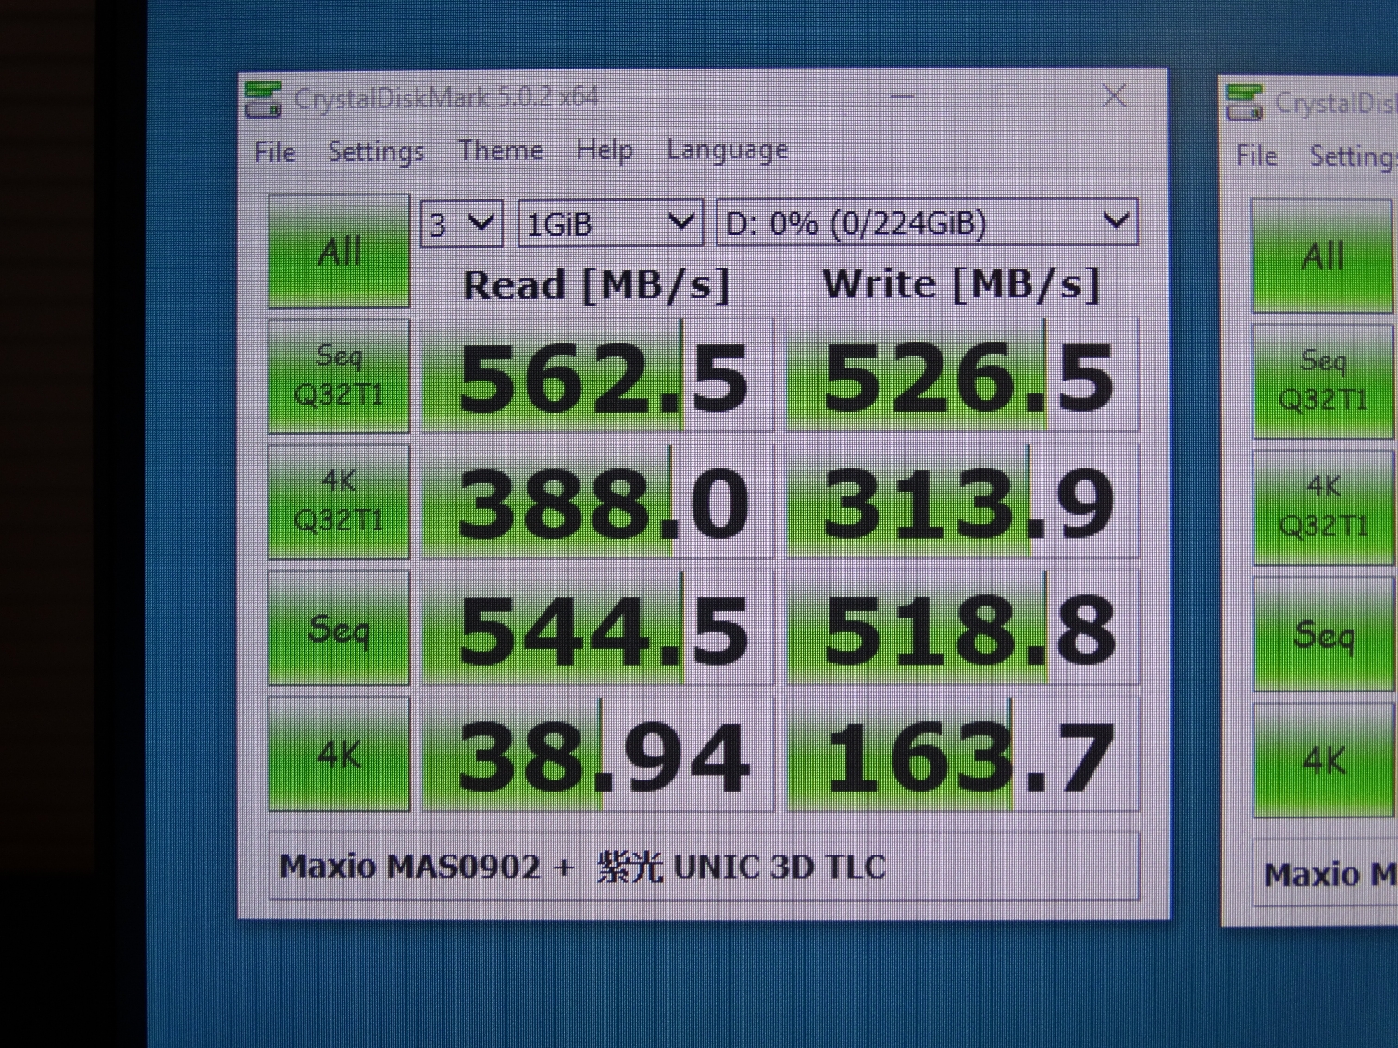Click the Maxio MAS0902 comment text field
1398x1048 pixels.
[704, 867]
